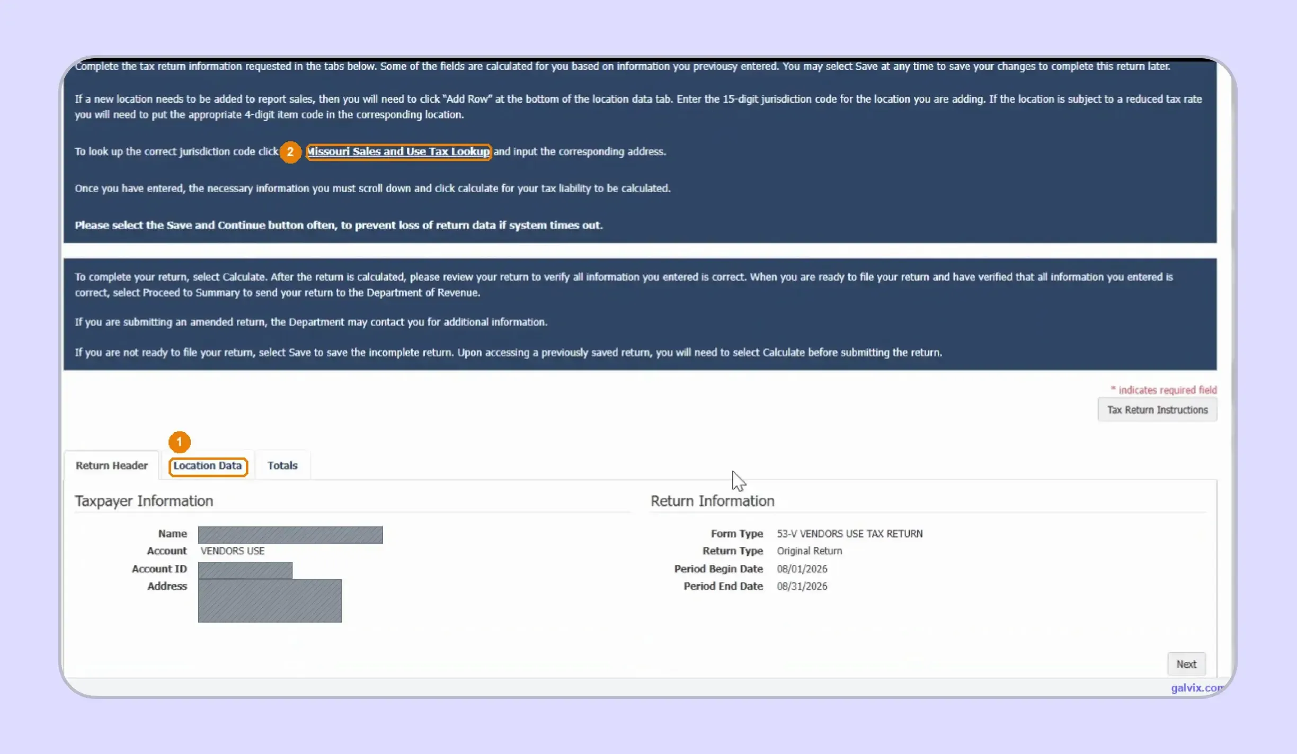Open the Location Data tab
Viewport: 1297px width, 754px height.
tap(208, 466)
